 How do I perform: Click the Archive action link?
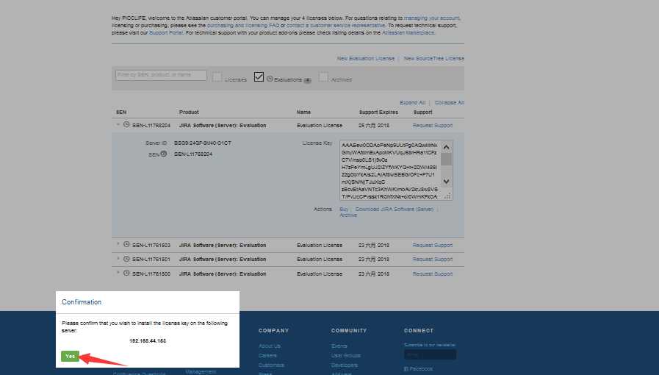[348, 215]
